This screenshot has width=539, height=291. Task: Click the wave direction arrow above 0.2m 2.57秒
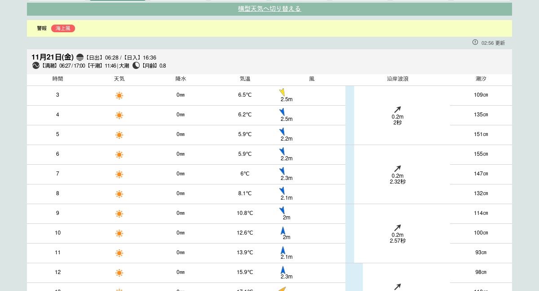(398, 228)
